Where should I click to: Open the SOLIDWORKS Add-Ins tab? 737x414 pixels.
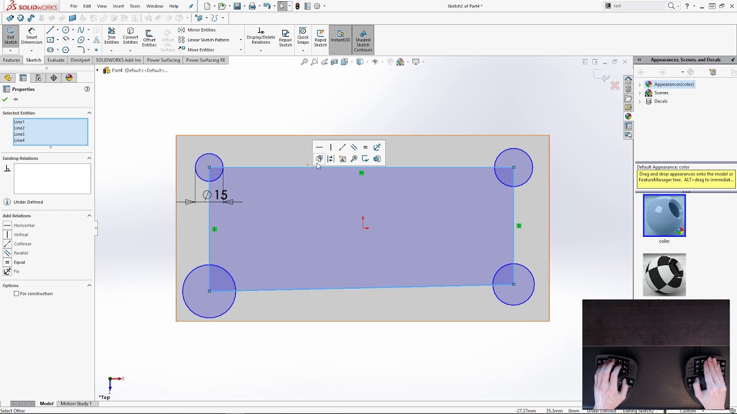tap(118, 60)
